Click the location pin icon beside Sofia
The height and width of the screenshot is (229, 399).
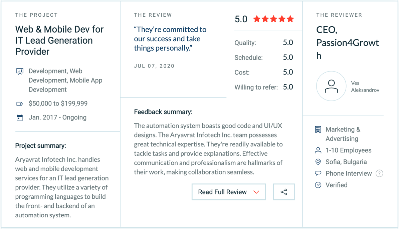pyautogui.click(x=318, y=162)
